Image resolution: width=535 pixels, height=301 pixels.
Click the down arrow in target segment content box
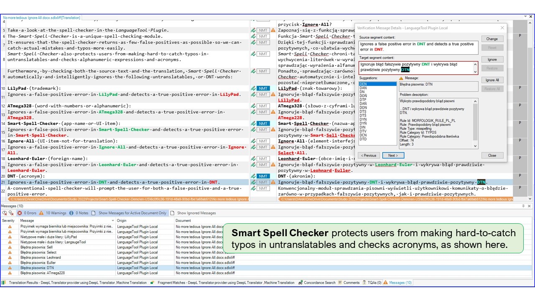[x=475, y=72]
